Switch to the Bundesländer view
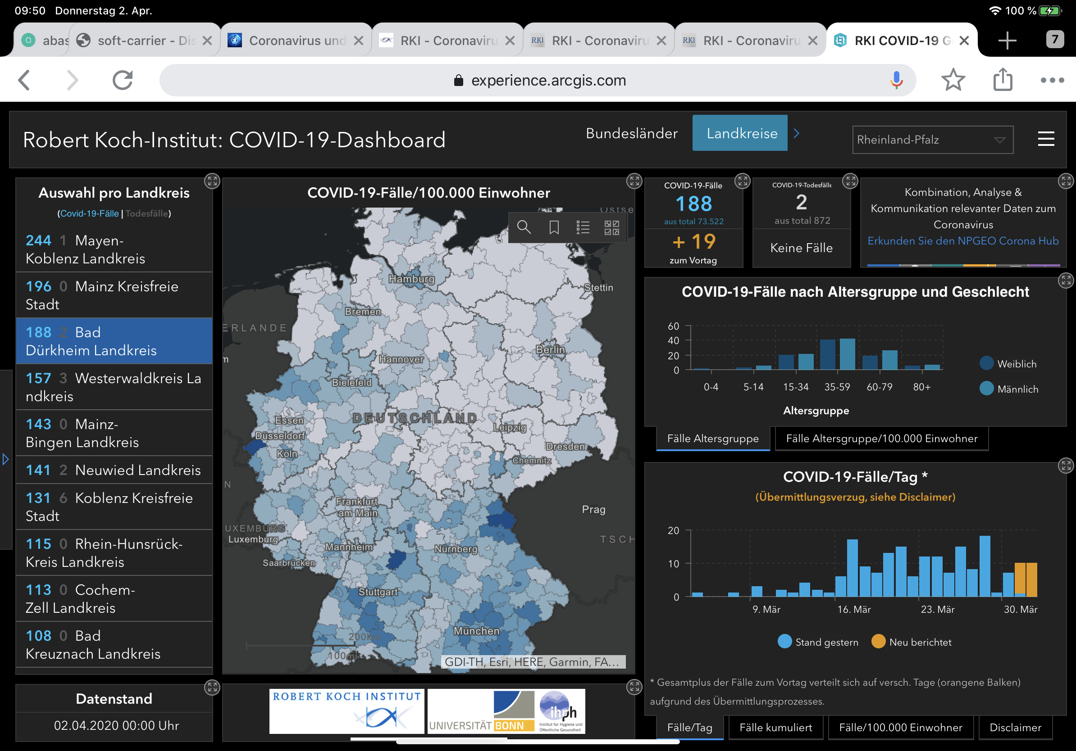Image resolution: width=1076 pixels, height=751 pixels. pos(631,133)
